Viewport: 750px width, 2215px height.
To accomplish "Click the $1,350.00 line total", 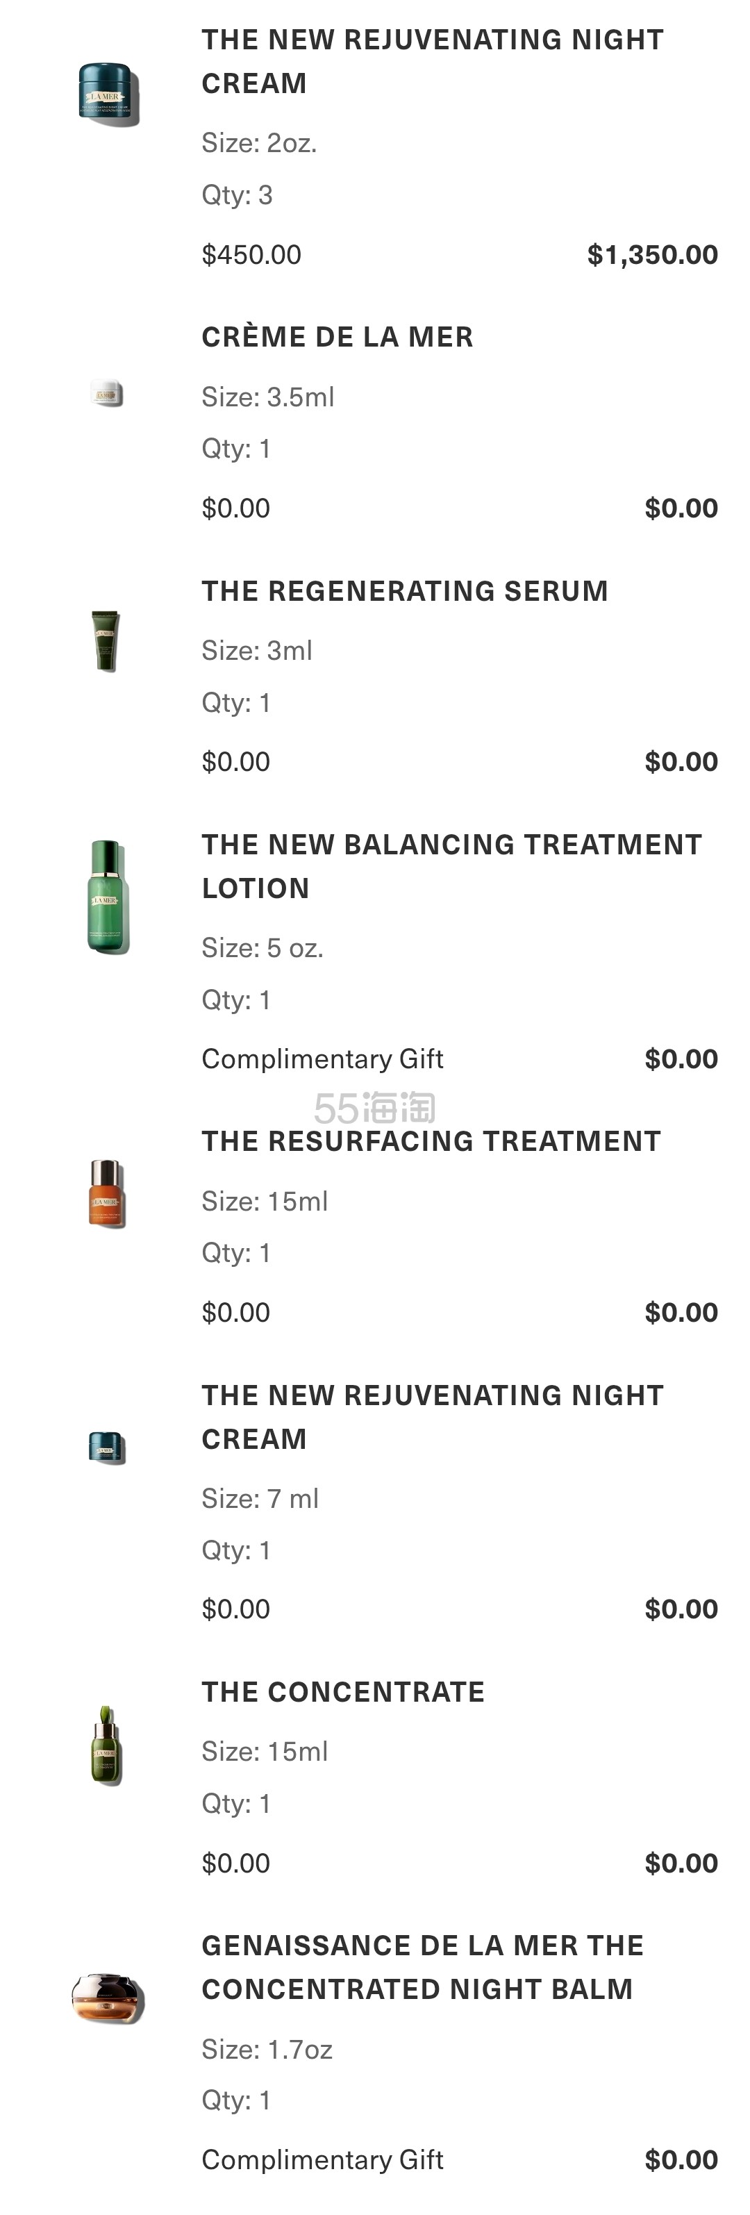I will click(x=652, y=254).
